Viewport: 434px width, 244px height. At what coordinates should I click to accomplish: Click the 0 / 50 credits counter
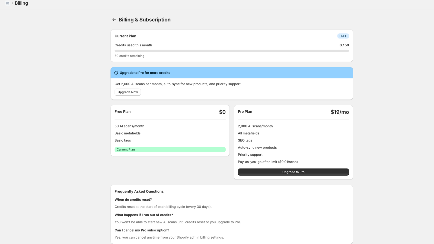344,45
